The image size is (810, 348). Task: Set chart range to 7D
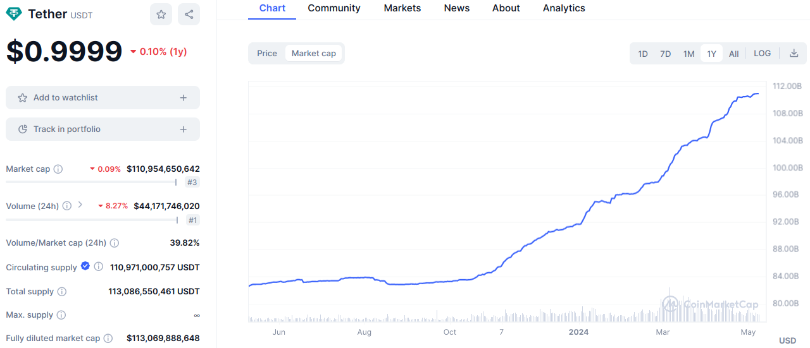666,54
